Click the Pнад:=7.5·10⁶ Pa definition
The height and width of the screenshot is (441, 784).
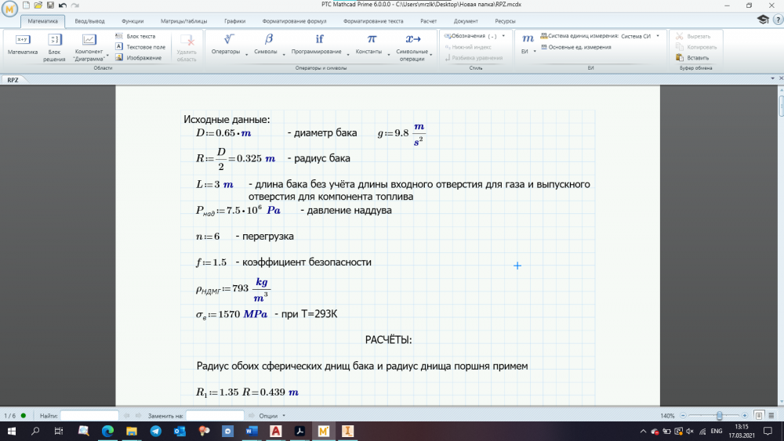pos(238,210)
